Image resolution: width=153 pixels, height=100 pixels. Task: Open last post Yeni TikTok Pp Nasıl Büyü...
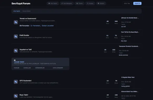tap(130, 32)
